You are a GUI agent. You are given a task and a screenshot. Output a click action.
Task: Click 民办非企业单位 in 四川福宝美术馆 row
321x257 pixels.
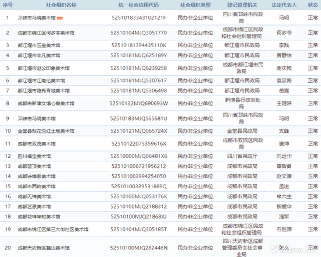pos(196,156)
